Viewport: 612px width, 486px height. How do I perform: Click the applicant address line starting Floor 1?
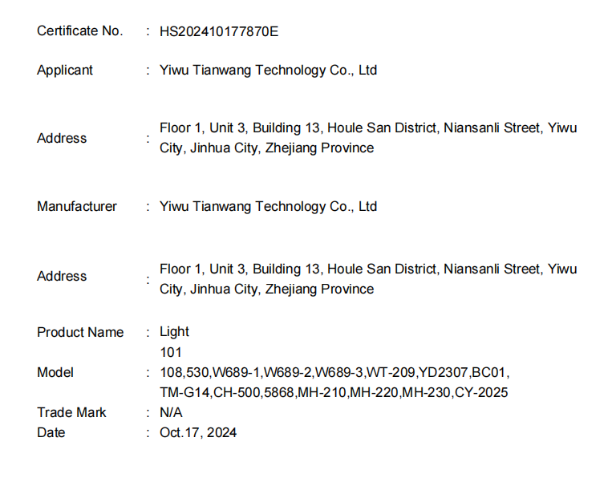(368, 128)
